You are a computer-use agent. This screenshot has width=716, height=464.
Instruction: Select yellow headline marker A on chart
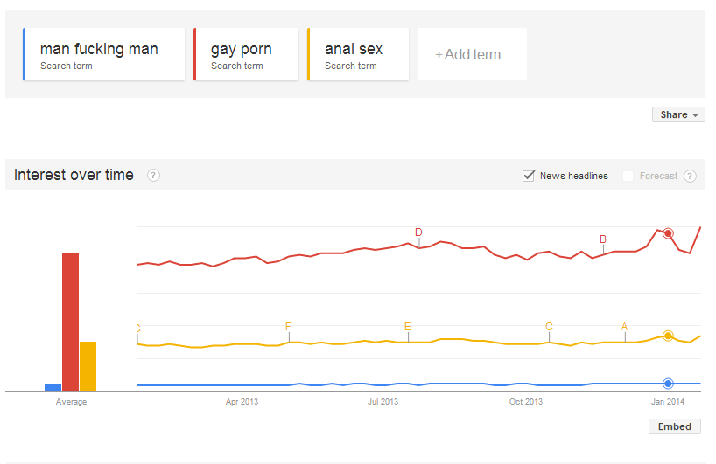pyautogui.click(x=625, y=326)
